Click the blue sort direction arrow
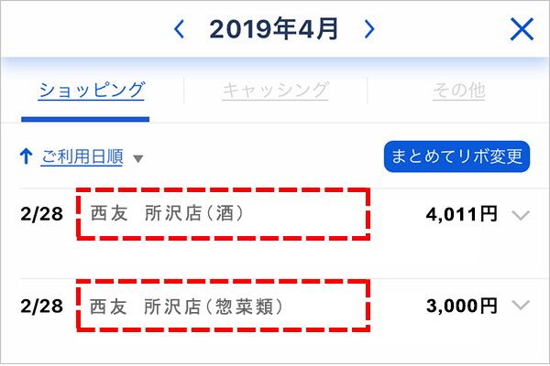Viewport: 550px width, 366px height. pos(27,156)
